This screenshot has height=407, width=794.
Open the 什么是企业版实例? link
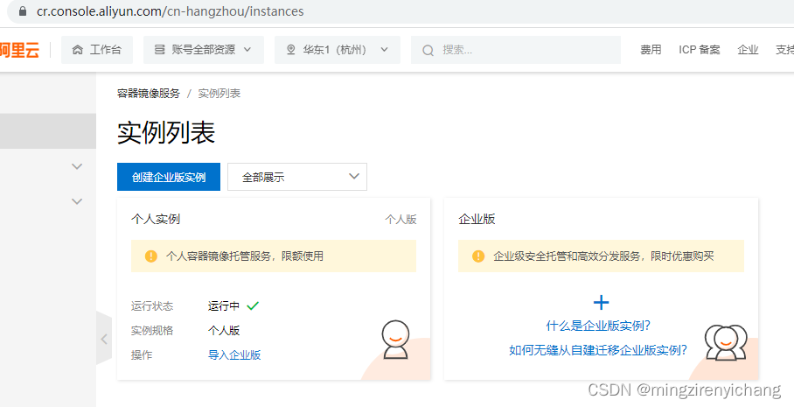tap(598, 326)
